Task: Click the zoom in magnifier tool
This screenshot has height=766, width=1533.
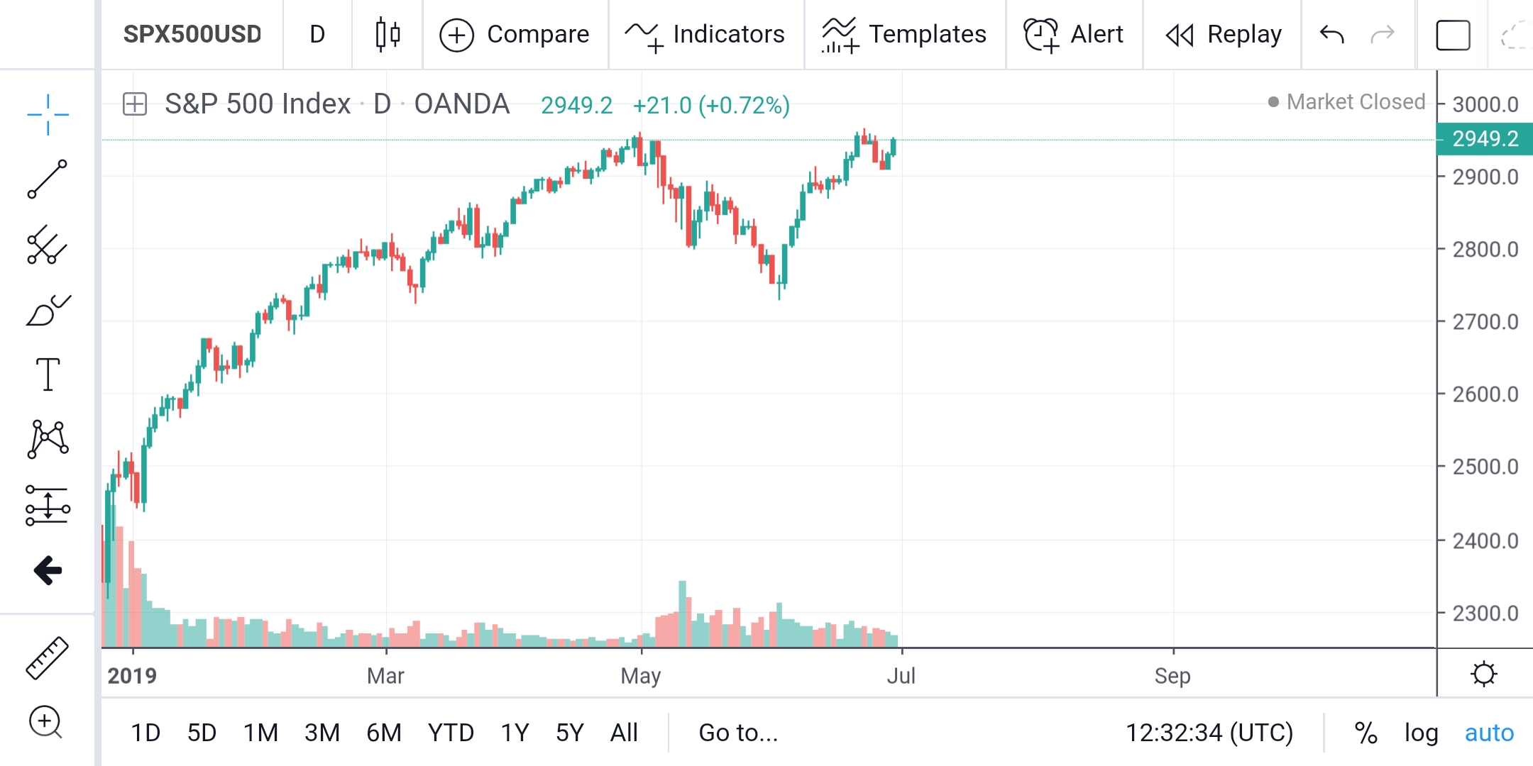Action: click(x=45, y=722)
